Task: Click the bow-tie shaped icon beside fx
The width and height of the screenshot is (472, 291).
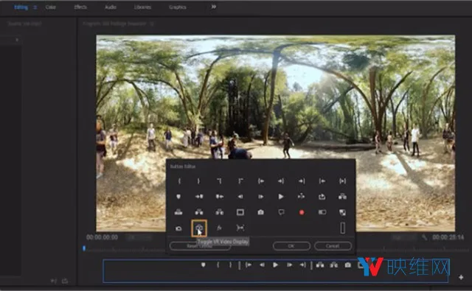Action: [x=240, y=228]
